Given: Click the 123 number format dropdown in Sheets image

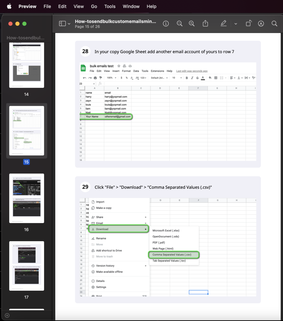Looking at the screenshot, I should pos(143,78).
